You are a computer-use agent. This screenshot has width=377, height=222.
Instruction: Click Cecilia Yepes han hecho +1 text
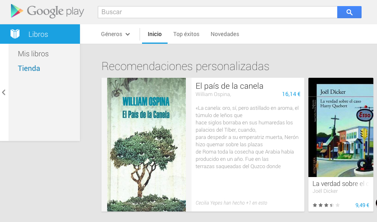[231, 203]
